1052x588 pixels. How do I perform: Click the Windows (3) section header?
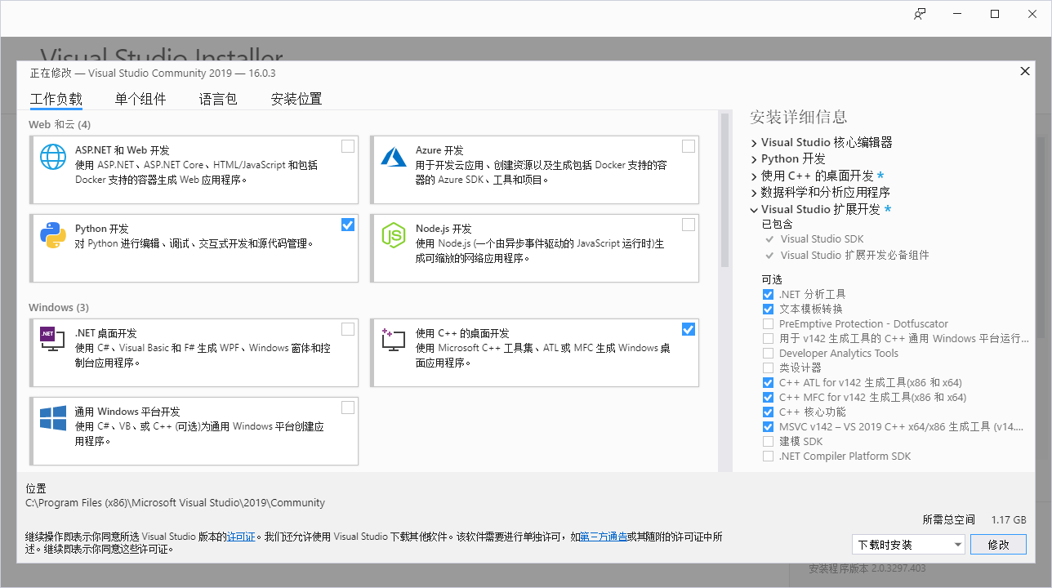59,307
